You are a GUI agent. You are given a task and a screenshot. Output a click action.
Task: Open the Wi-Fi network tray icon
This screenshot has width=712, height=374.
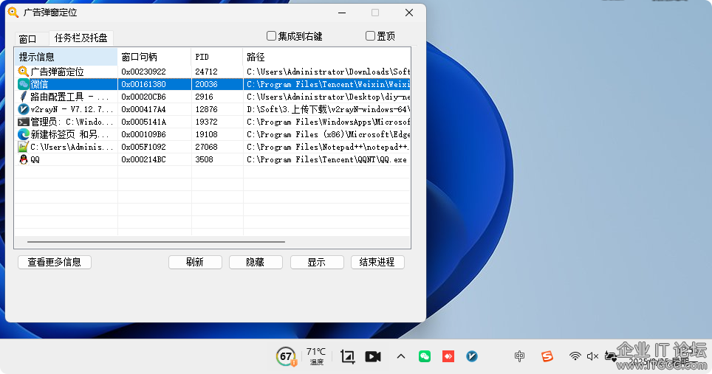575,356
